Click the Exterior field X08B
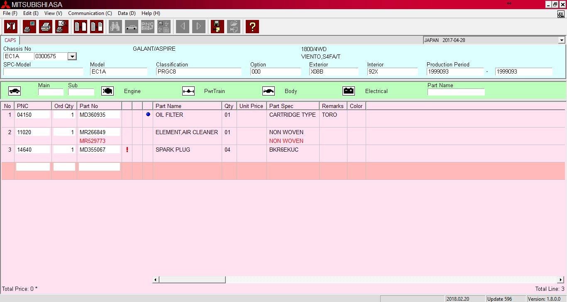Screen dimensions: 567x302 tap(334, 71)
